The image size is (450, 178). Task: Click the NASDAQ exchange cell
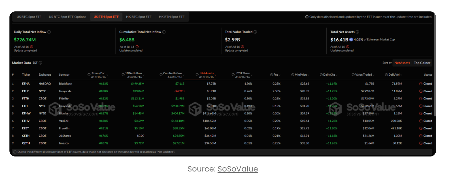click(x=45, y=84)
